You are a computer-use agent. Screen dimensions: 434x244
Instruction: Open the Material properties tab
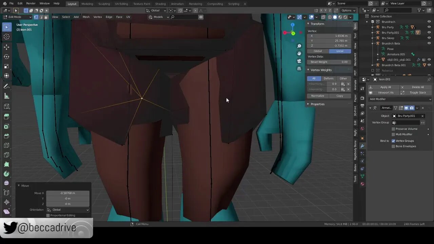pos(362,184)
